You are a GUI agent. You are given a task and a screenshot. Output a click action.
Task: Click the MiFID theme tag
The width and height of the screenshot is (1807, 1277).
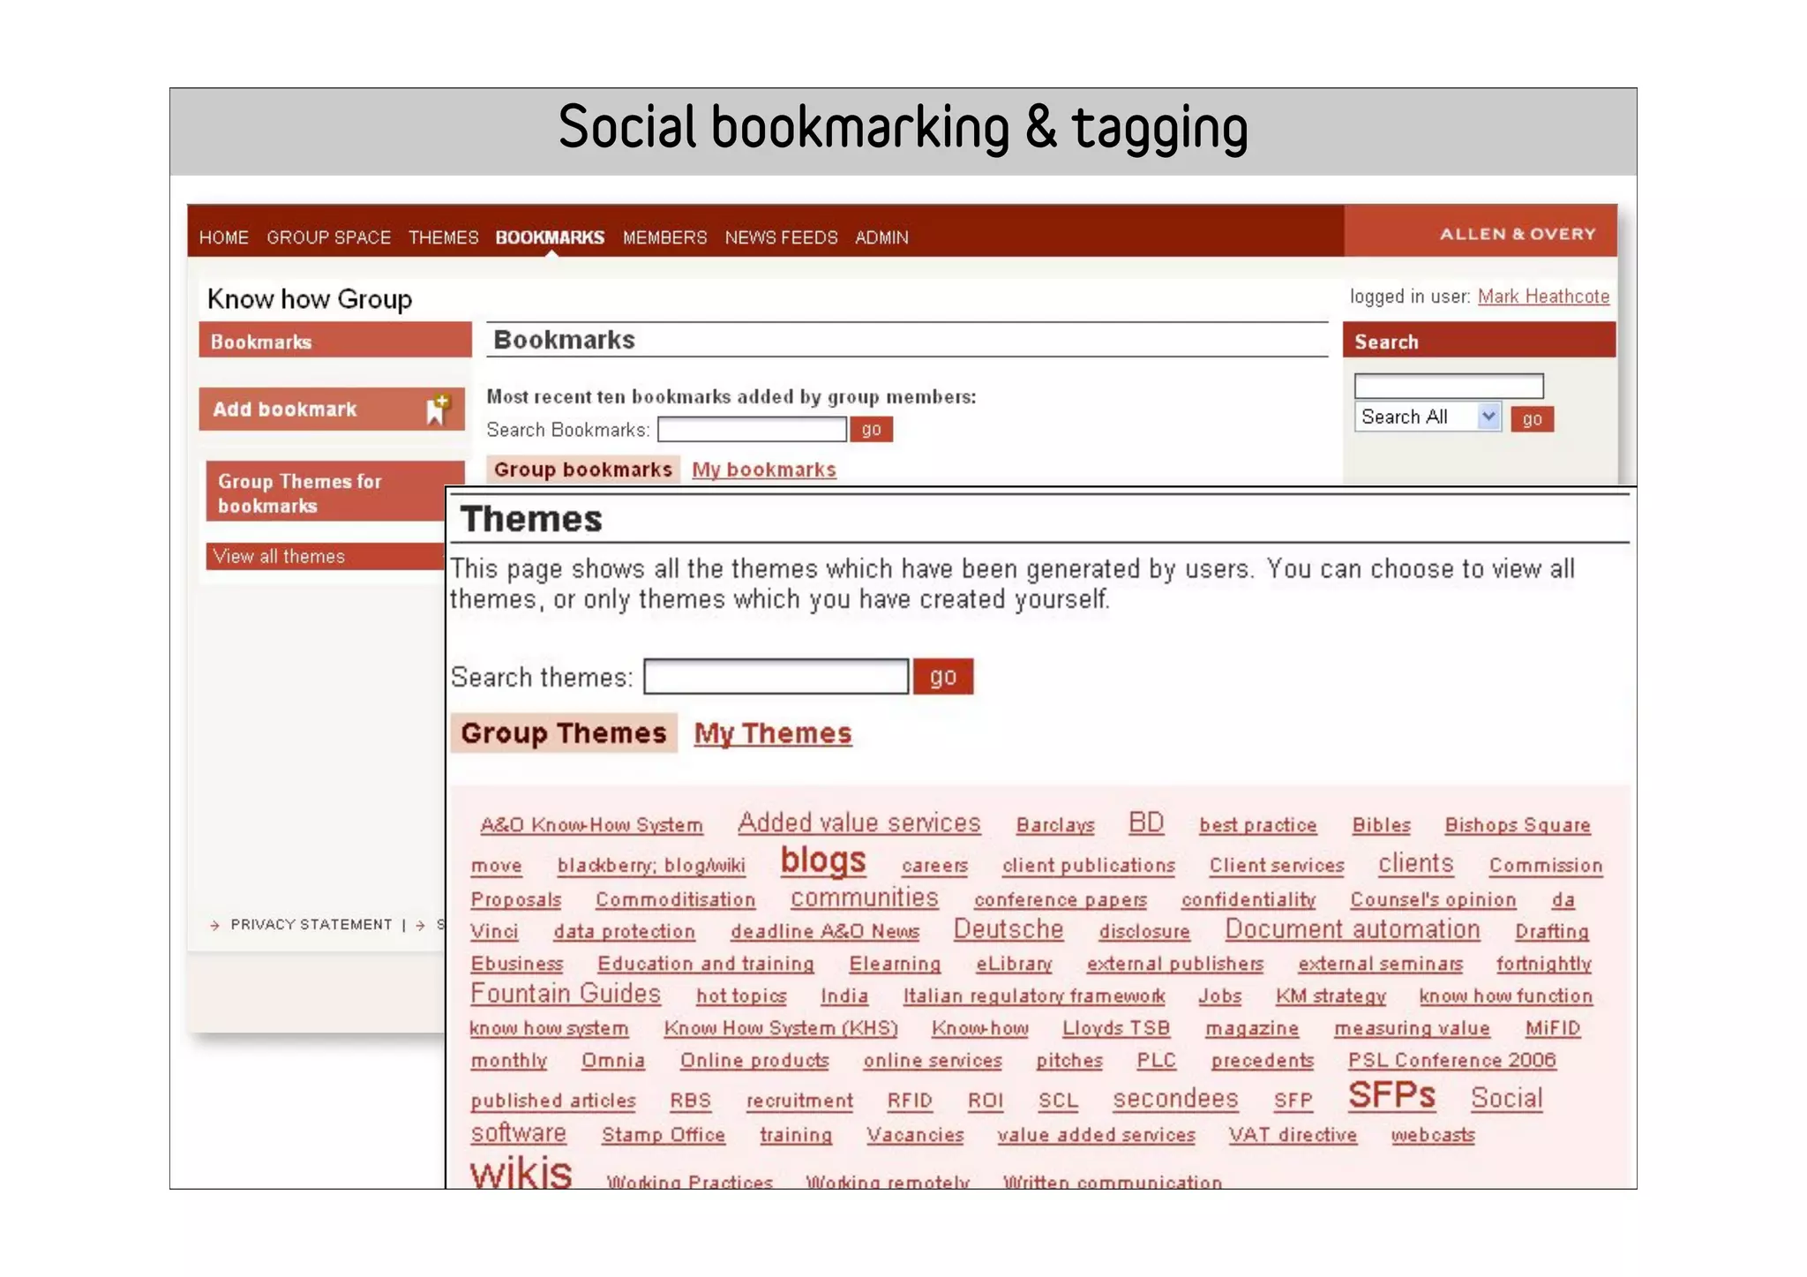pyautogui.click(x=1553, y=1028)
